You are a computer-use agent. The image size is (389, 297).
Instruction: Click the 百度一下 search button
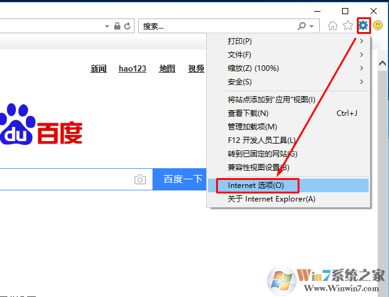[180, 179]
